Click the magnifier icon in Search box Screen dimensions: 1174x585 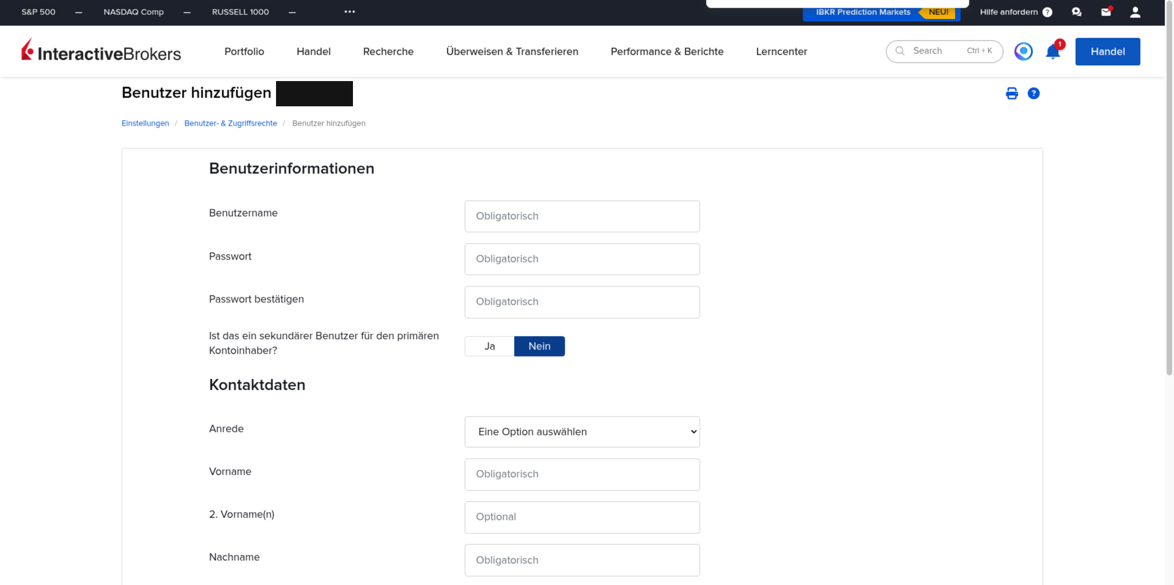[x=900, y=51]
